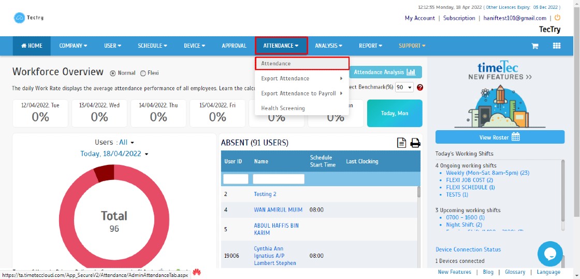
Task: Click the View Roster button
Action: [500, 137]
